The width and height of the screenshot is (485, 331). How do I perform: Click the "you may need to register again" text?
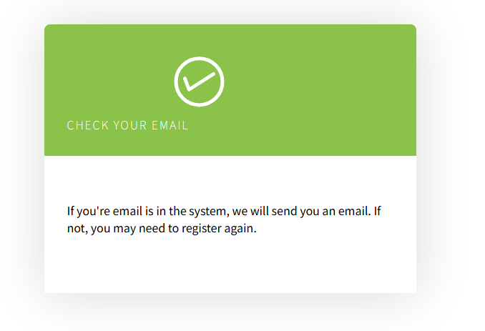174,229
